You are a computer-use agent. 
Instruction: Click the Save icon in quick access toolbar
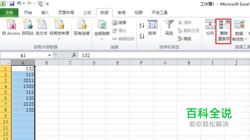point(12,4)
